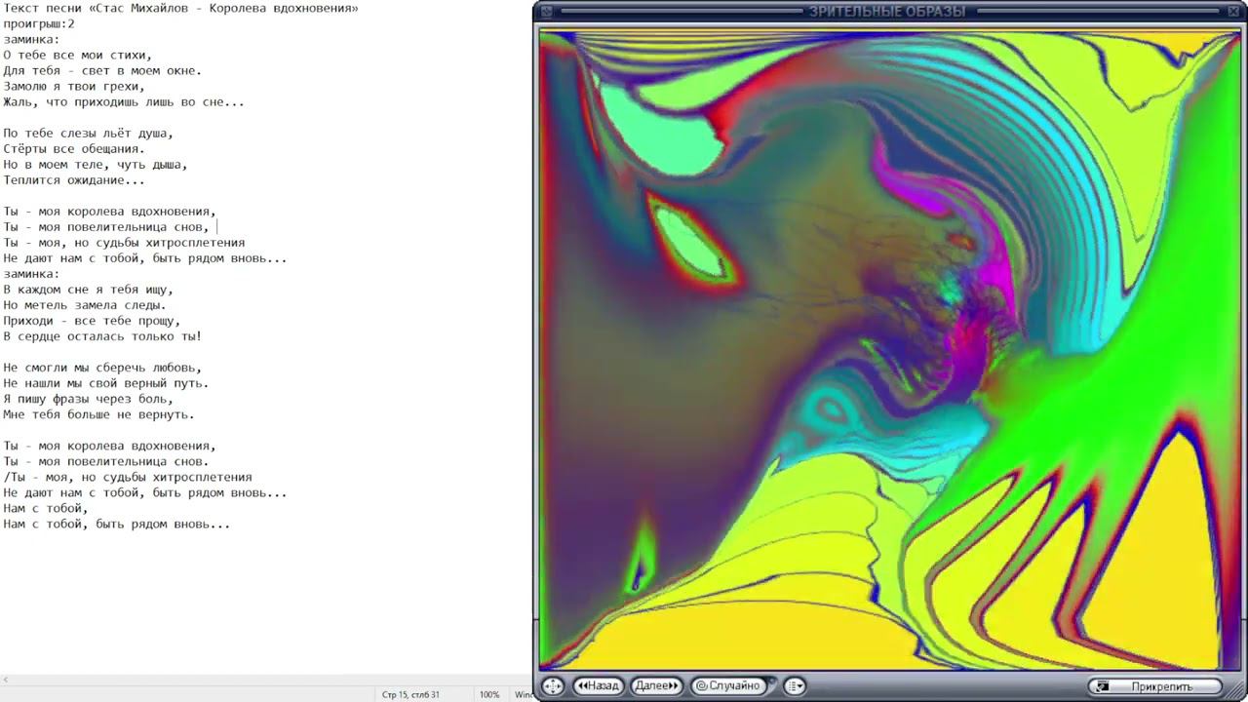Image resolution: width=1248 pixels, height=702 pixels.
Task: Click the line 'Для тебя - свет в моем окне.'
Action: [x=102, y=70]
